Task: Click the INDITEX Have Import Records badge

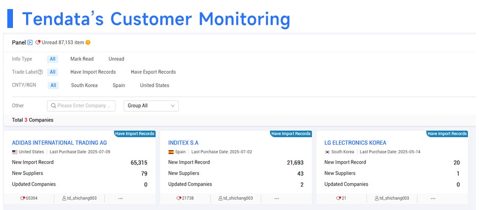Action: pyautogui.click(x=291, y=134)
